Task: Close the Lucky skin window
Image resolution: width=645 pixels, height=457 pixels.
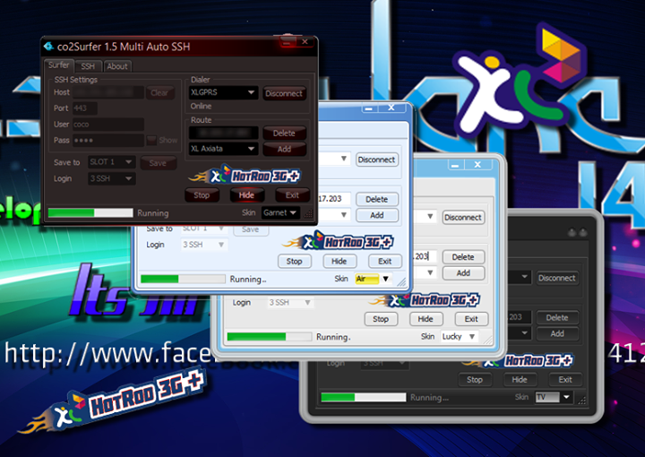Action: pyautogui.click(x=477, y=165)
